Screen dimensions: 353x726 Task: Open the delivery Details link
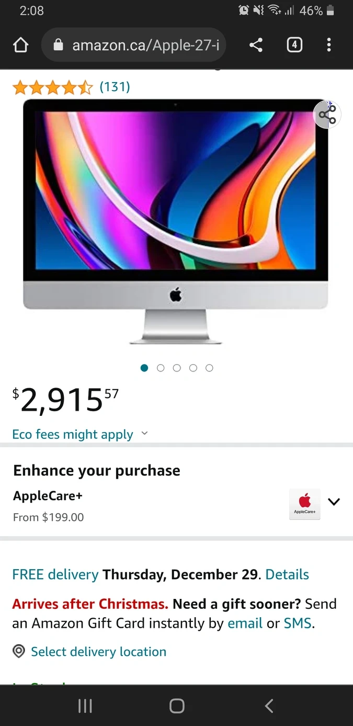[x=287, y=574]
